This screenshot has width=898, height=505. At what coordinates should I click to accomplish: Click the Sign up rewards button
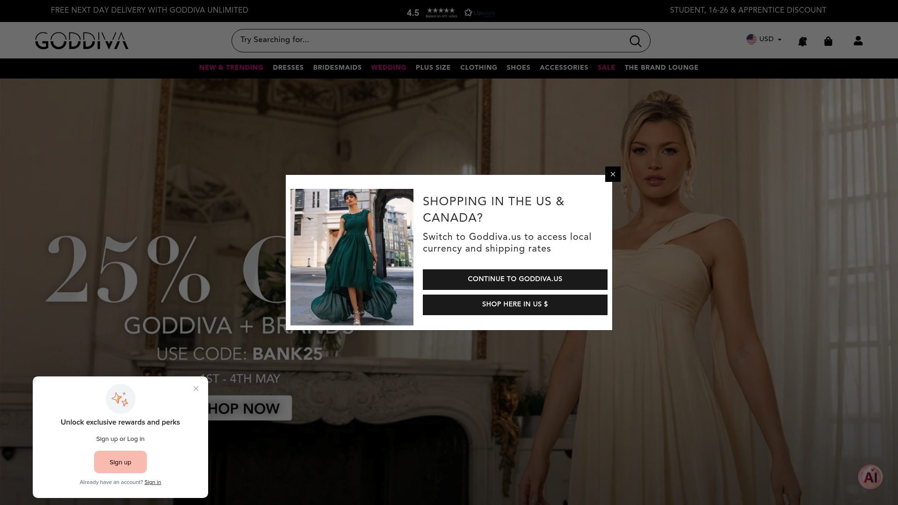[x=120, y=462]
